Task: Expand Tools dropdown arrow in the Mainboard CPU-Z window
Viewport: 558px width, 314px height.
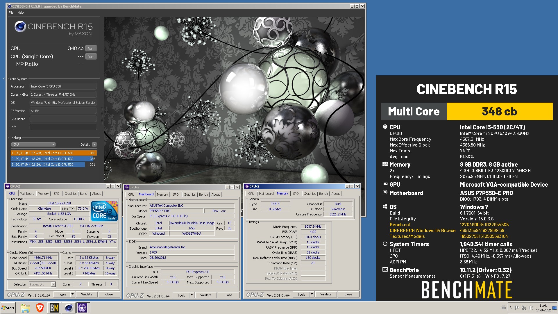Action: (192, 295)
